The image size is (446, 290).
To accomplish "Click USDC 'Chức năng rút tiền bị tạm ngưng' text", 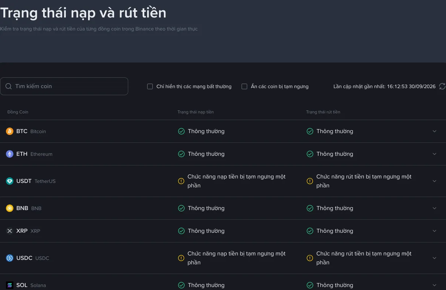I will coord(364,258).
